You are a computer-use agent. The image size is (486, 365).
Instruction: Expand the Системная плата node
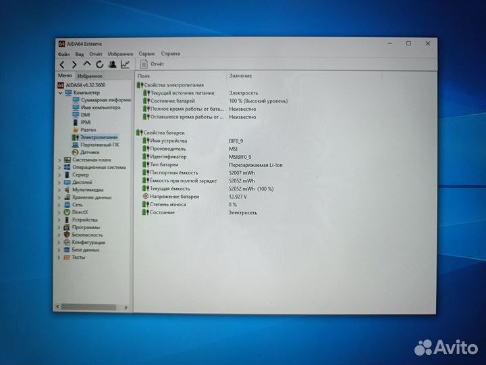59,160
